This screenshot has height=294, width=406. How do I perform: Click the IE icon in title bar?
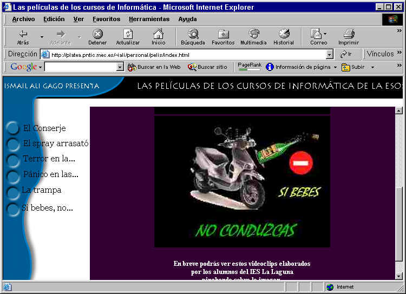(7, 7)
